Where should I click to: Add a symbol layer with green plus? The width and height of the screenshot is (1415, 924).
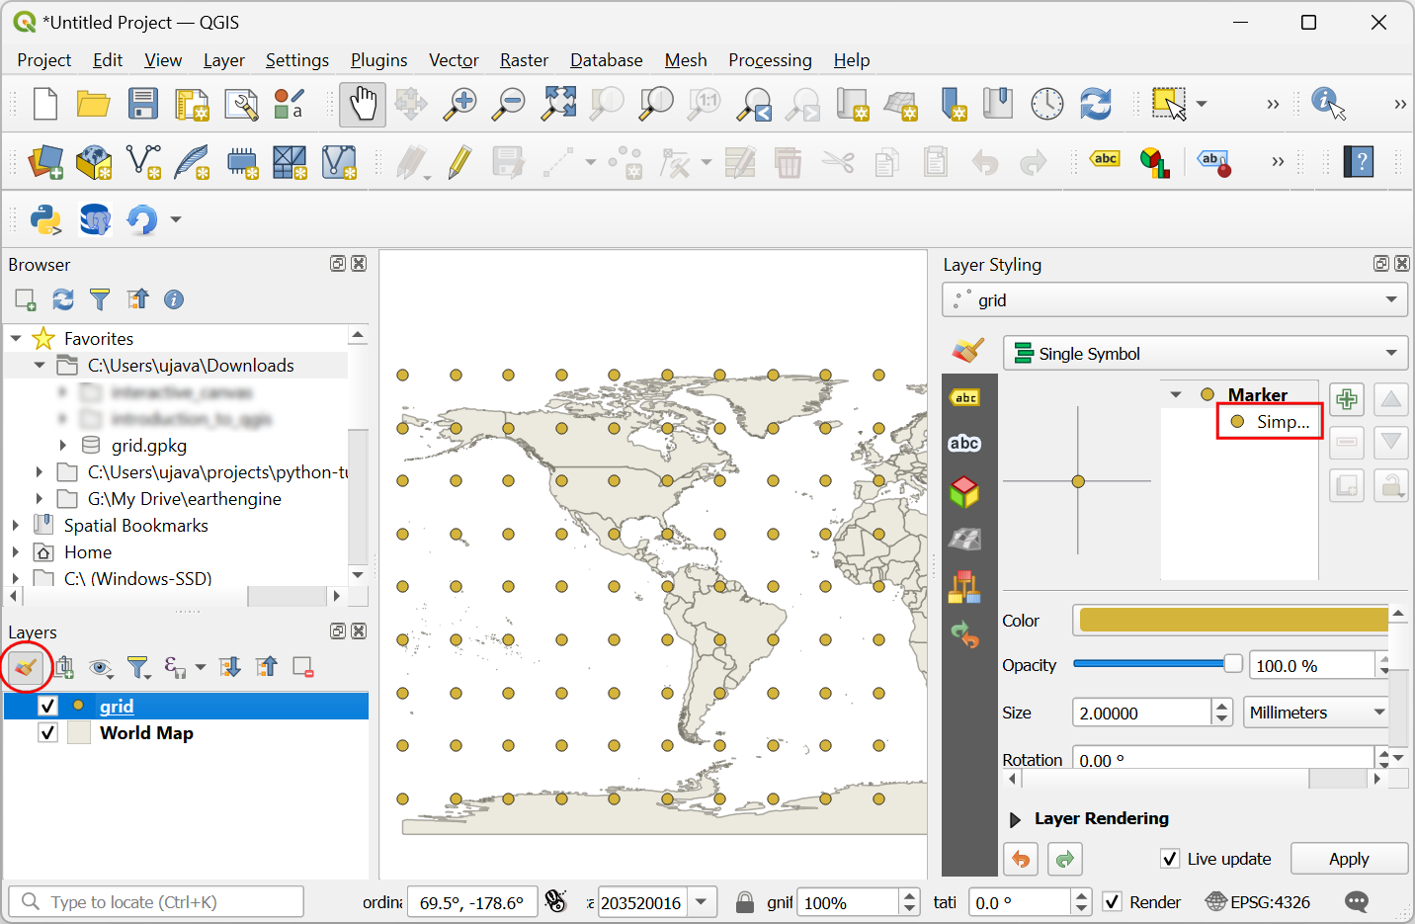(1346, 399)
